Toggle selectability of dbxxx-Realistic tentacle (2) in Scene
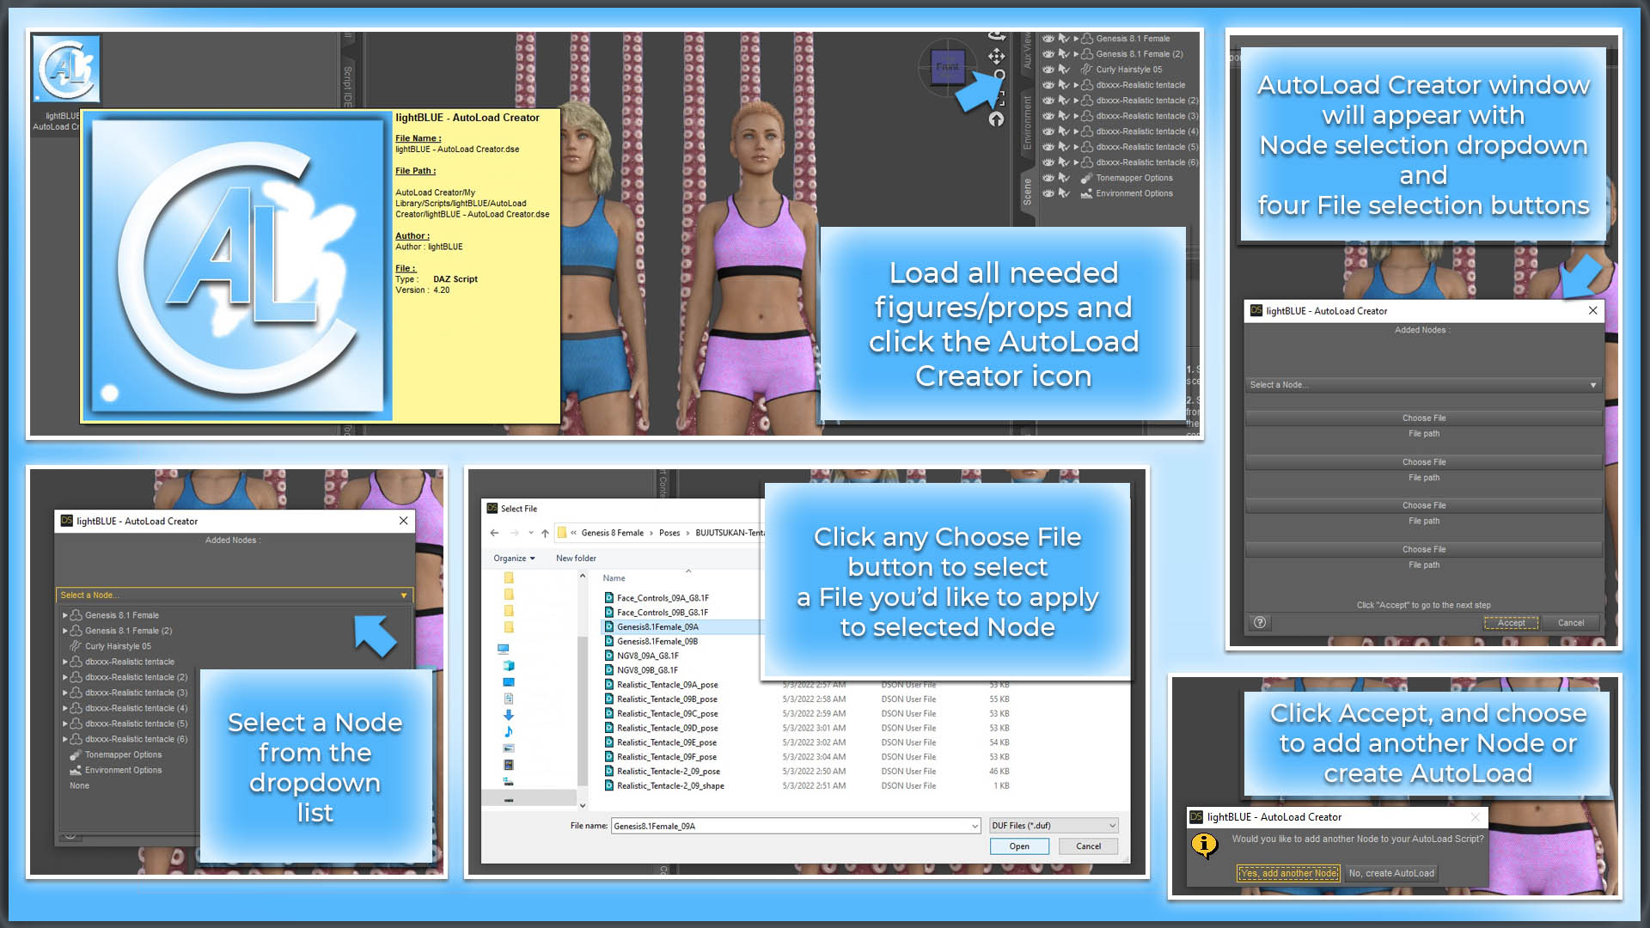 pyautogui.click(x=1064, y=101)
